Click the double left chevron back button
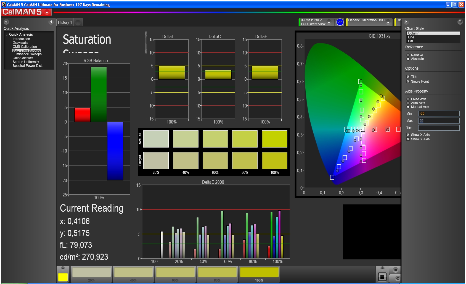Image resolution: width=466 pixels, height=284 pixels. click(397, 278)
